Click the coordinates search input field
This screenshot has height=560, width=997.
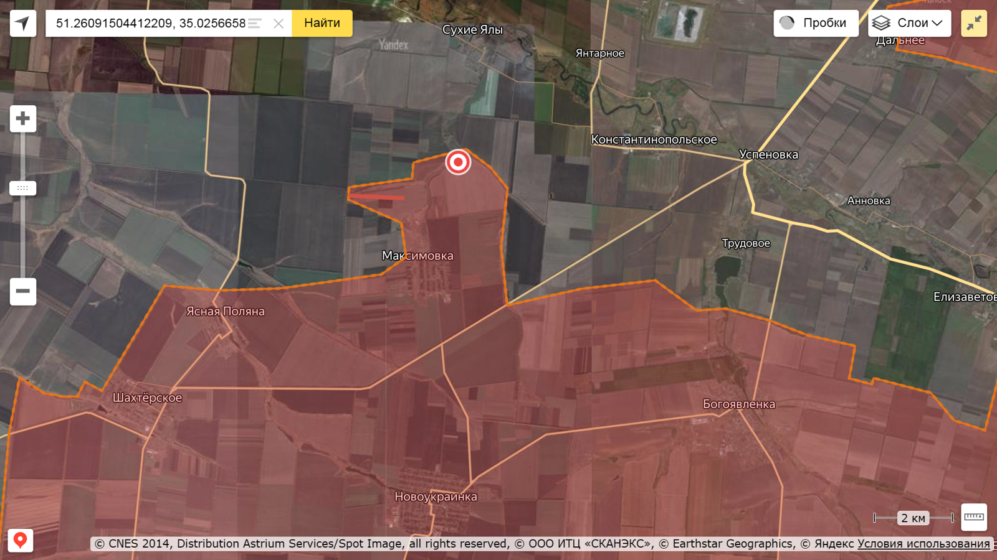point(150,24)
